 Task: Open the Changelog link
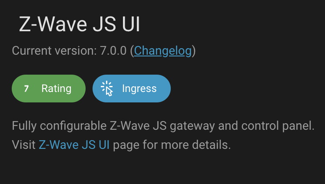pos(162,51)
